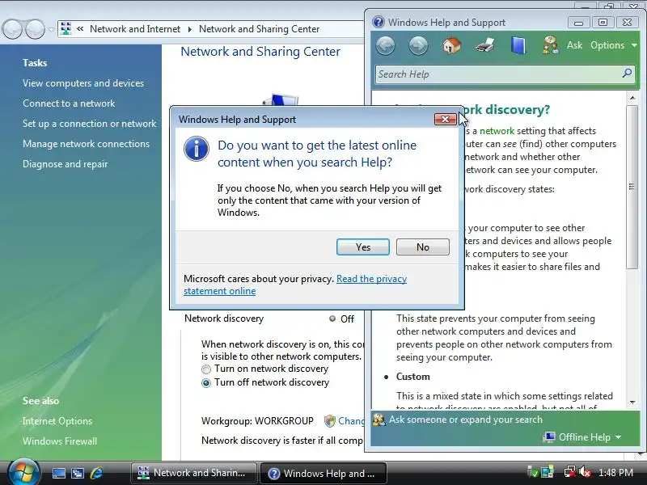Open the Browse Help book icon
647x485 pixels.
[518, 45]
